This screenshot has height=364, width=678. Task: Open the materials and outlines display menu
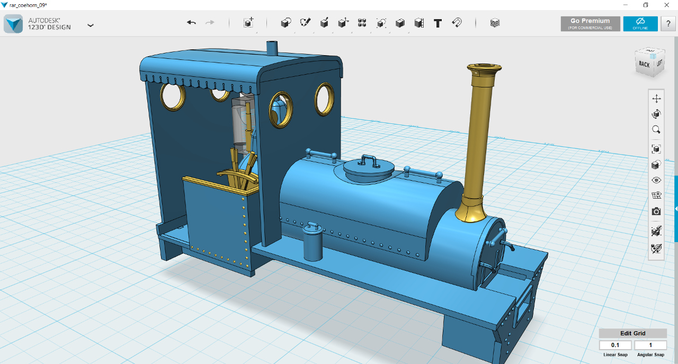tap(656, 164)
